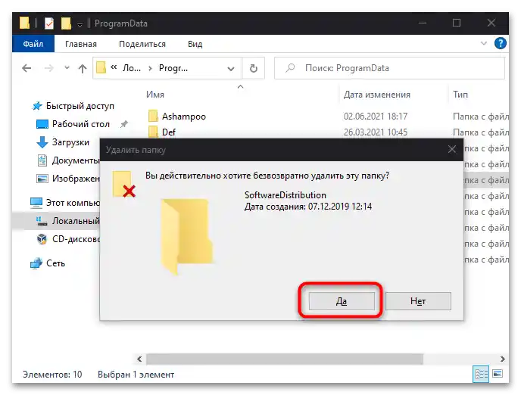Click the 26.03.2021 10:45 date cell
This screenshot has width=521, height=395.
[x=376, y=132]
